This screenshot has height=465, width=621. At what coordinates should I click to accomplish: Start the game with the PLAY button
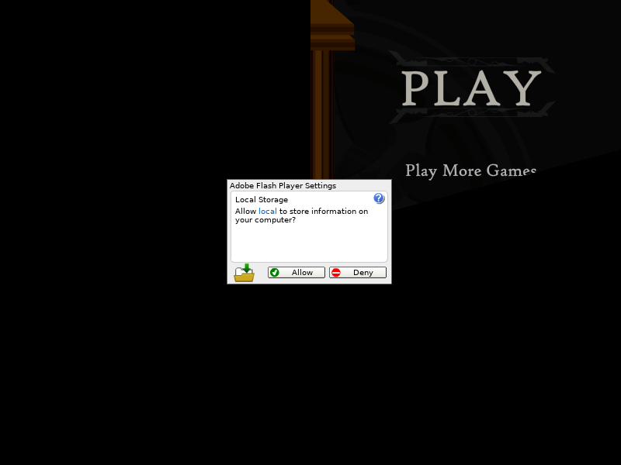coord(471,88)
